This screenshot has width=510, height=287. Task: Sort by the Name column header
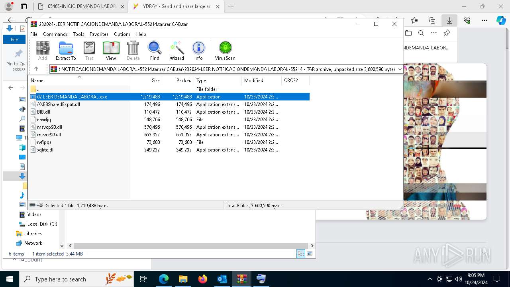[79, 80]
